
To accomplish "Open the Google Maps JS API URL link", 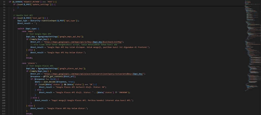I will coord(83,42).
